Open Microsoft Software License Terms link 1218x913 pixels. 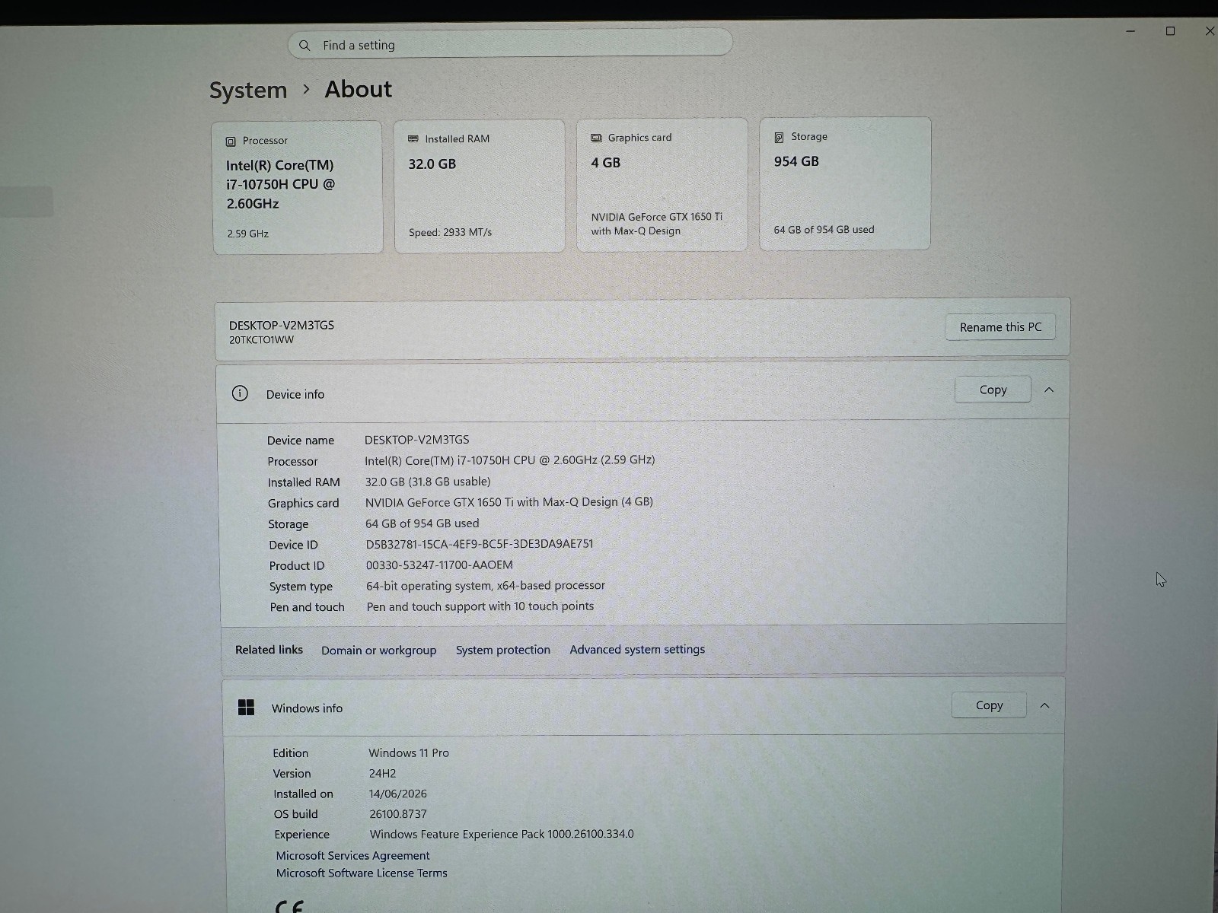pos(362,873)
